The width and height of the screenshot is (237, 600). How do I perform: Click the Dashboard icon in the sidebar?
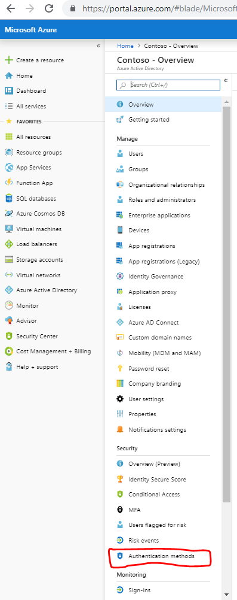[x=8, y=90]
